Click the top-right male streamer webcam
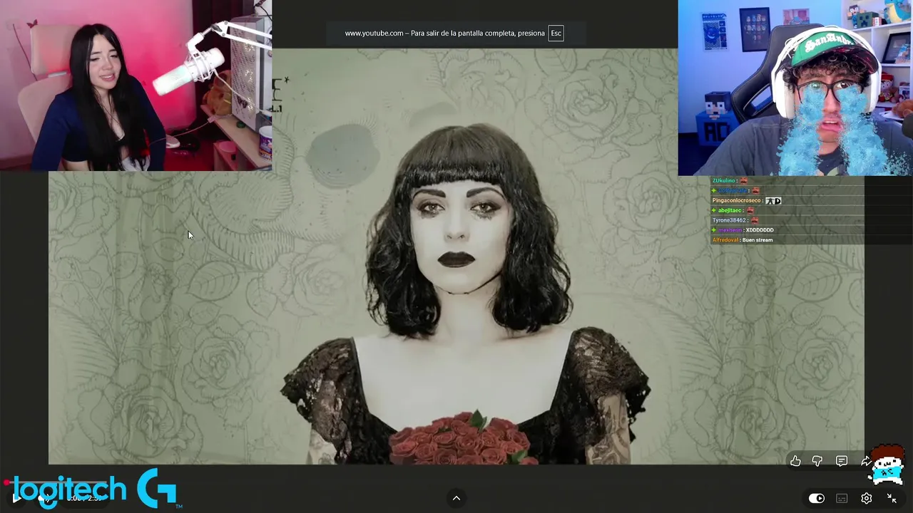 tap(795, 88)
